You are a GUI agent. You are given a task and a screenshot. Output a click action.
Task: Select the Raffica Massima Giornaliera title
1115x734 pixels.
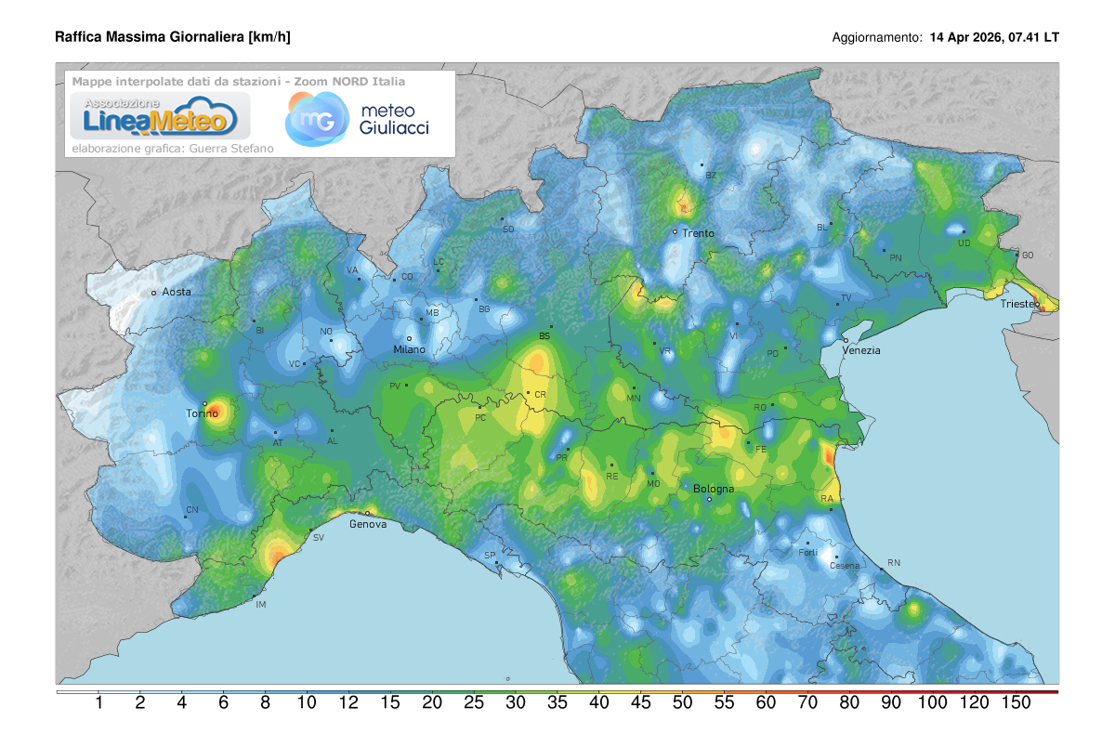[174, 36]
